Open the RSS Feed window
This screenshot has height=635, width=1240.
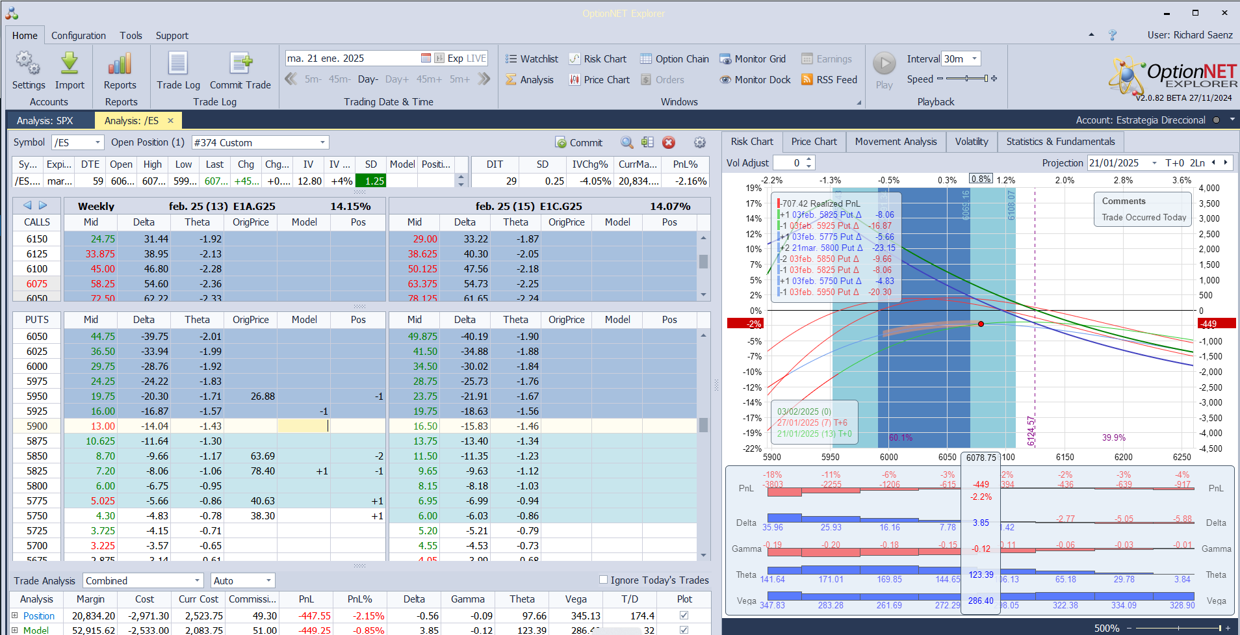click(829, 80)
